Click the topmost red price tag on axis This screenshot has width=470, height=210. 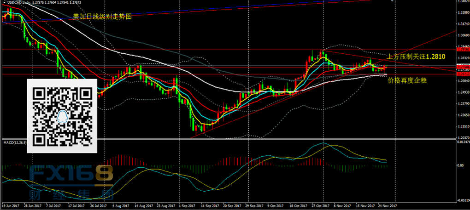[x=462, y=49]
